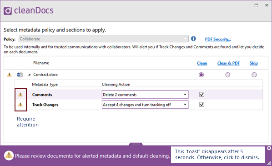Image resolution: width=272 pixels, height=166 pixels.
Task: Uncheck the Comments cleaning checkbox
Action: (x=201, y=95)
